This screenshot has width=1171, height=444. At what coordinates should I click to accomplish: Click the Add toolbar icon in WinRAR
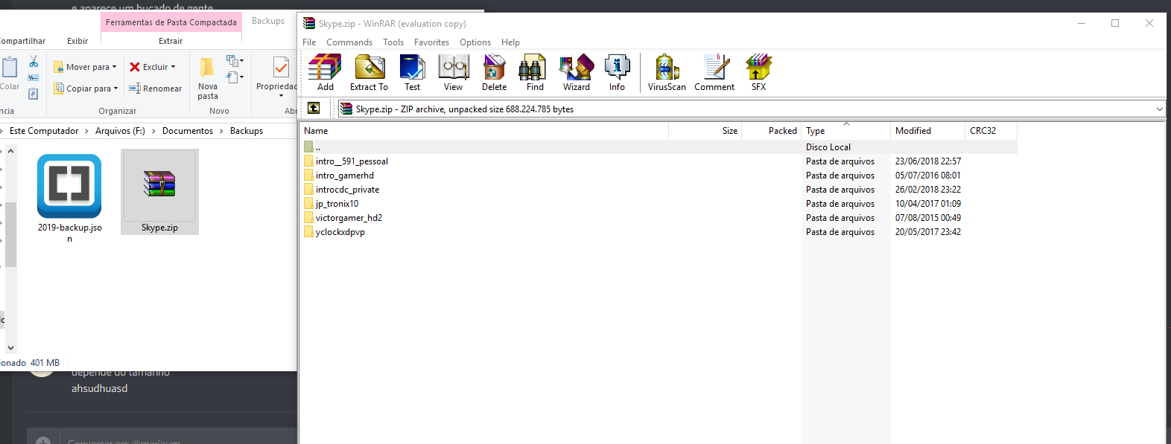pyautogui.click(x=325, y=73)
